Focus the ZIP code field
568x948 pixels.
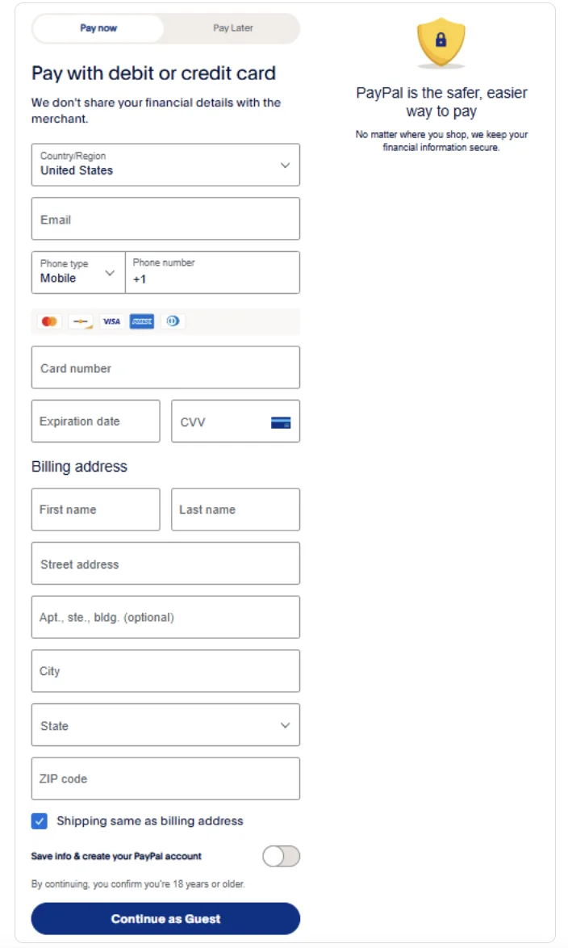(x=165, y=778)
